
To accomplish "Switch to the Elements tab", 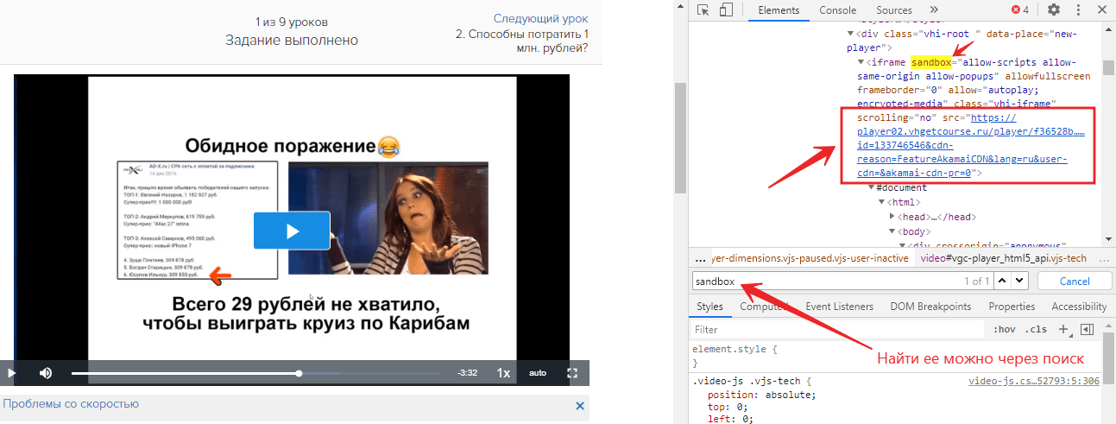I will pos(778,10).
